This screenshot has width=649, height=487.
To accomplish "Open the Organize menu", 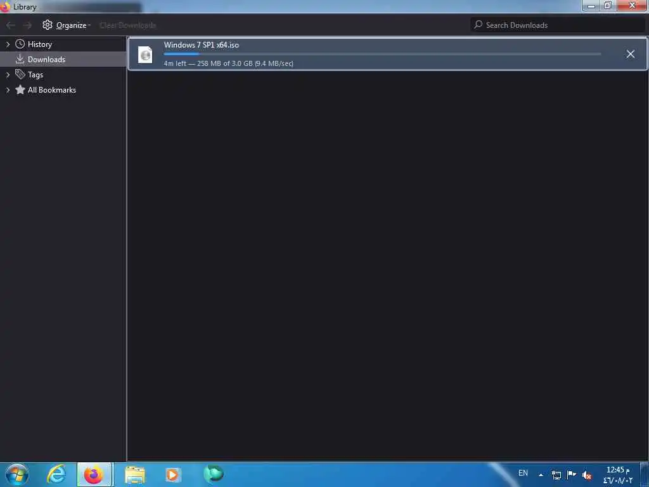I will coord(66,25).
